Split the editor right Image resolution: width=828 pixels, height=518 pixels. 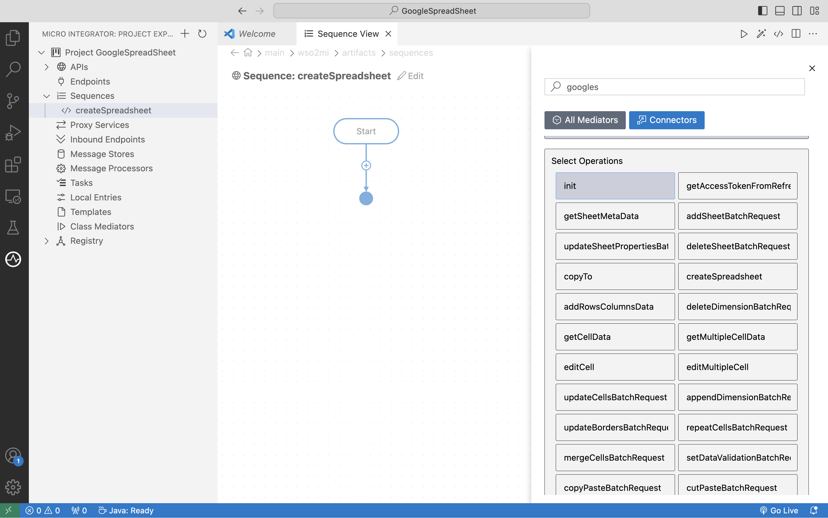pos(796,33)
